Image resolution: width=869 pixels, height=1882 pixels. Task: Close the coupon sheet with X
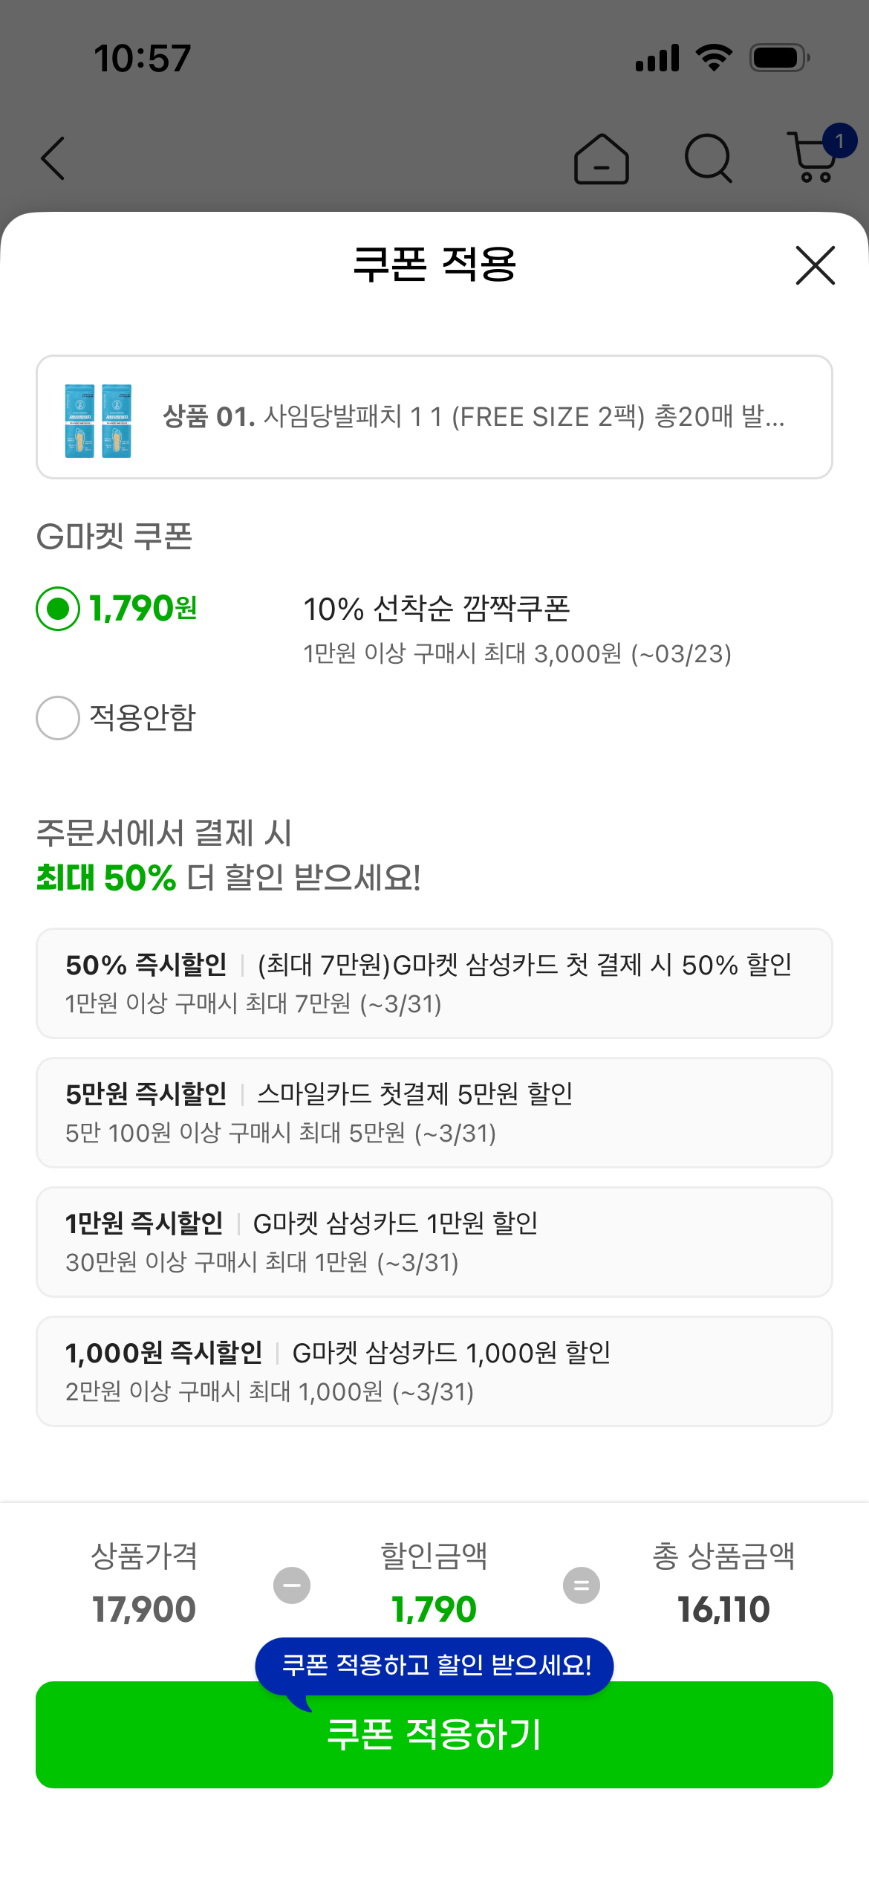click(x=815, y=265)
